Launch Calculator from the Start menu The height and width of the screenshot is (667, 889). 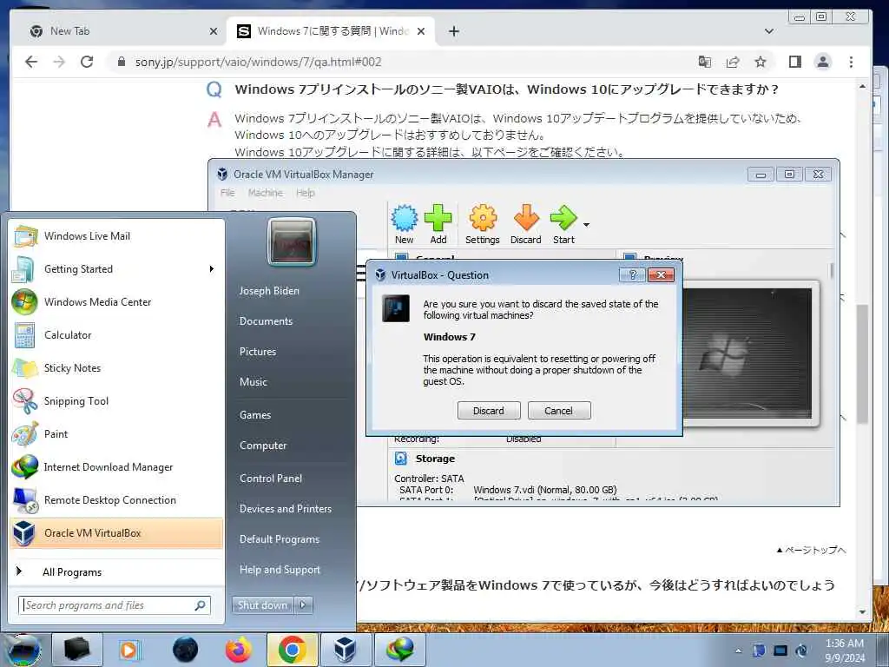click(117, 334)
